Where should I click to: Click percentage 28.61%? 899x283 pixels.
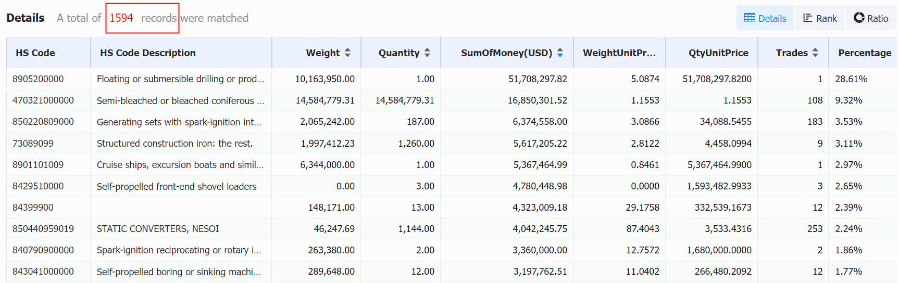tap(852, 79)
